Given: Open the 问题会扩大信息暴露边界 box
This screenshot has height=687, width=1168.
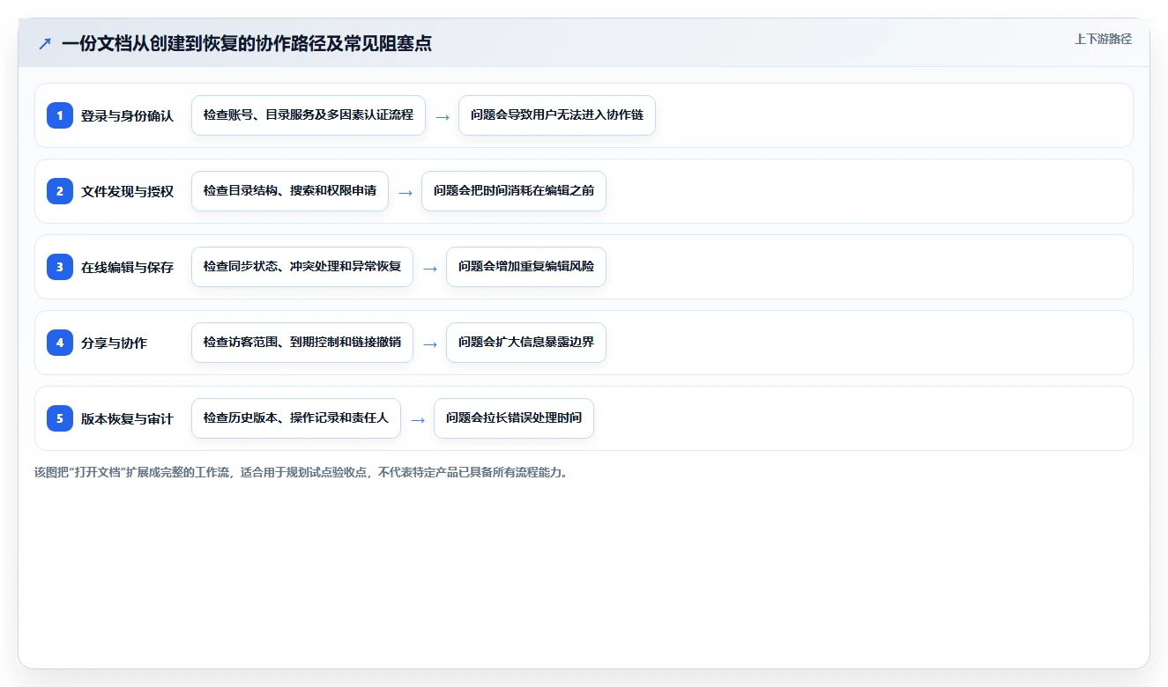Looking at the screenshot, I should tap(526, 343).
